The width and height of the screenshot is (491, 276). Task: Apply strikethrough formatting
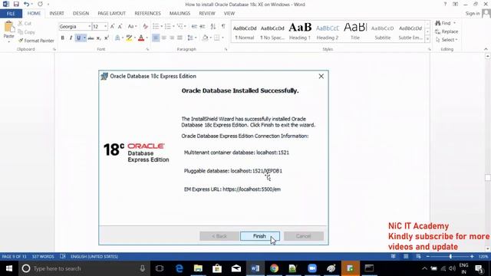pos(91,38)
